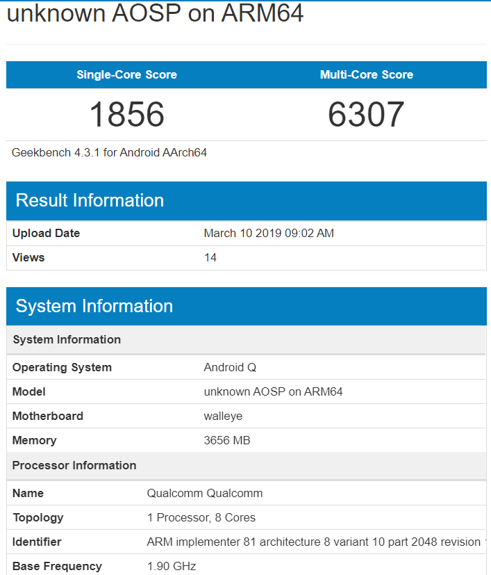491x575 pixels.
Task: Select the ARM implementer 81 identifier value
Action: [317, 542]
